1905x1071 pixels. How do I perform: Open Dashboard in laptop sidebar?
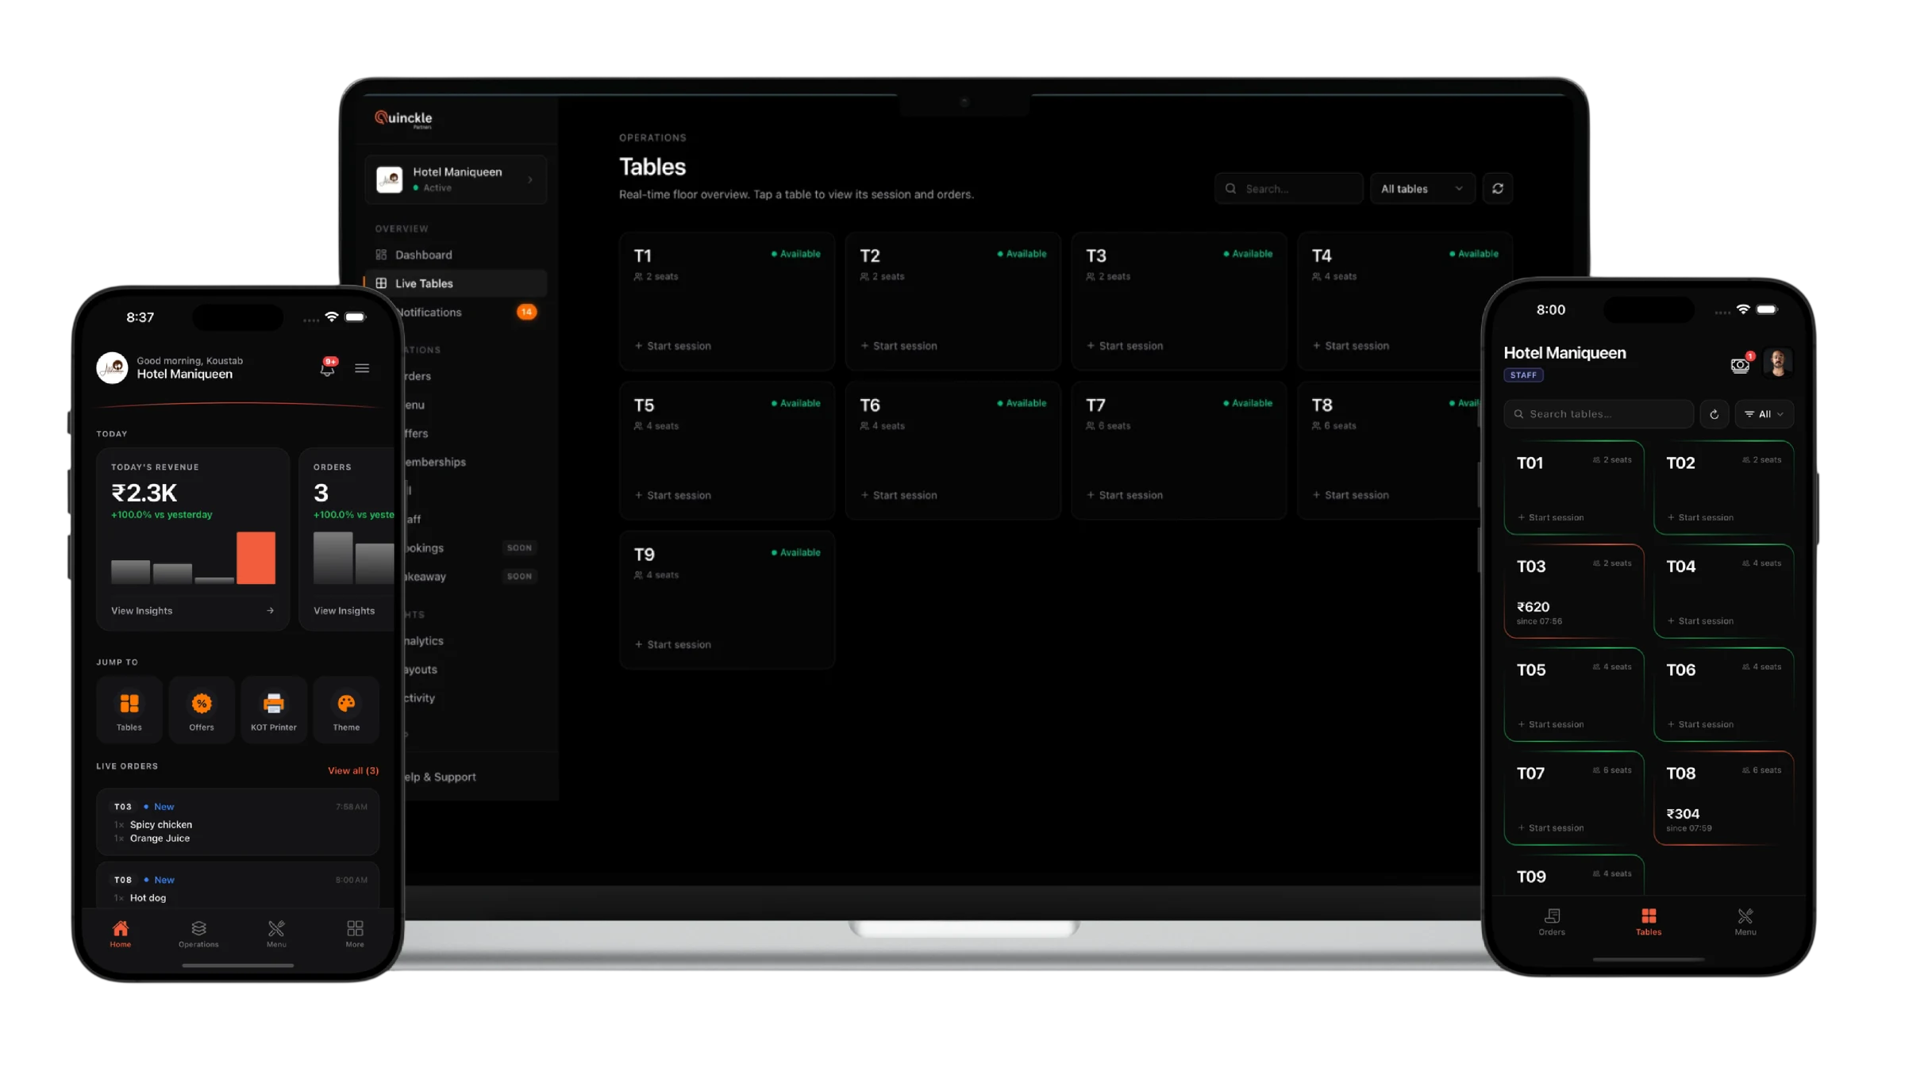[456, 255]
